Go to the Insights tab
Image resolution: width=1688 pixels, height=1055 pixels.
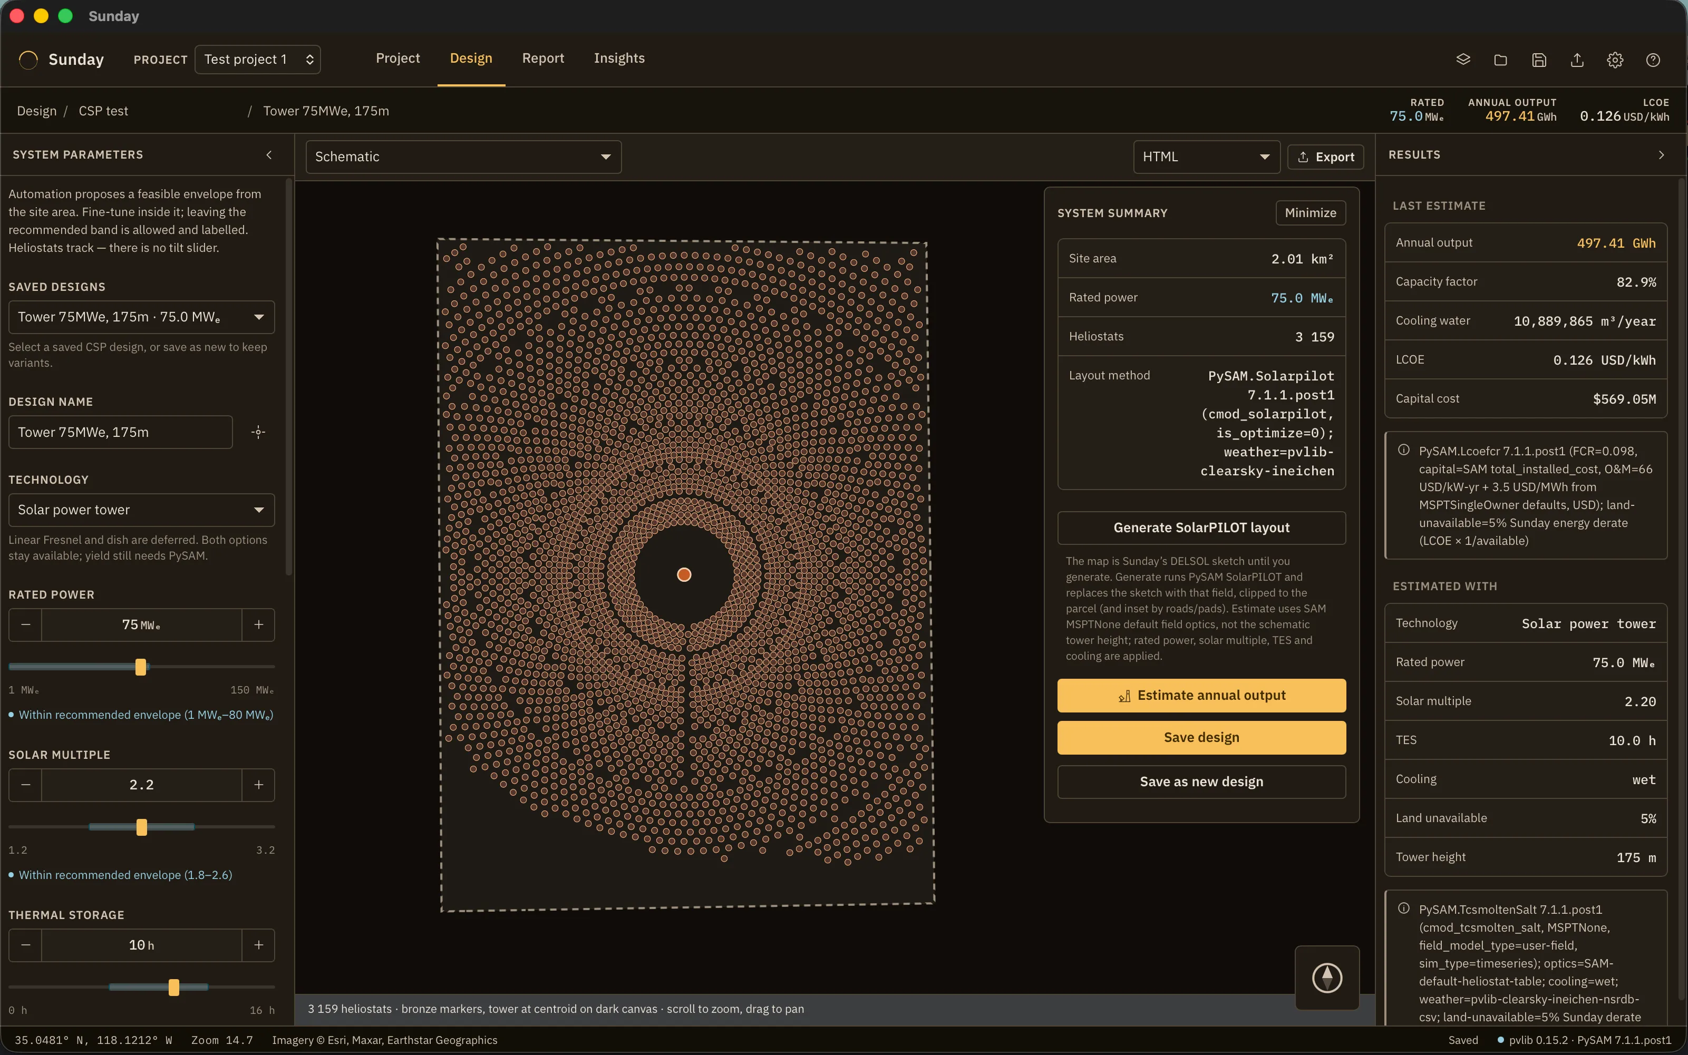coord(619,58)
